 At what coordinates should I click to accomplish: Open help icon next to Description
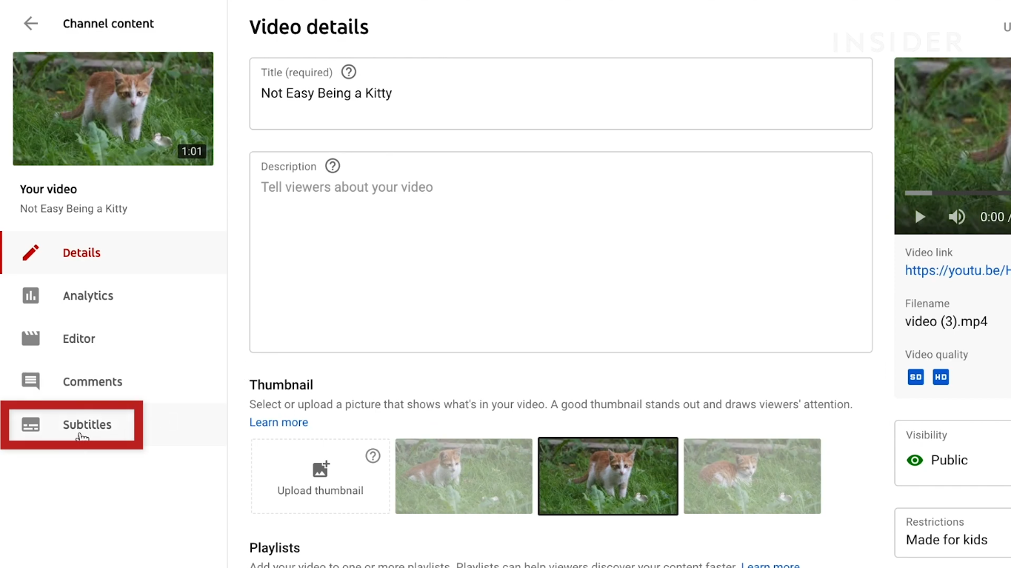tap(333, 166)
